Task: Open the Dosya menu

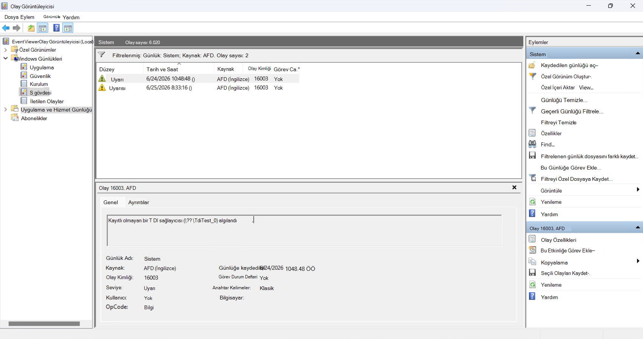Action: (11, 17)
